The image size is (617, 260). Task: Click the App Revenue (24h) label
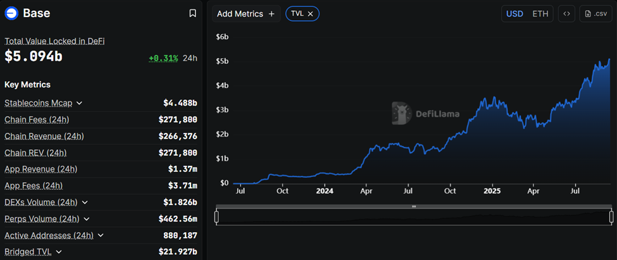[x=41, y=169]
